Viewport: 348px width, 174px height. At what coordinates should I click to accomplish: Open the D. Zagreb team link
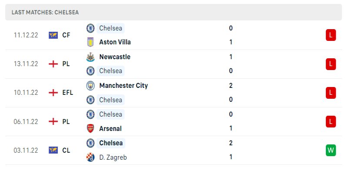113,157
